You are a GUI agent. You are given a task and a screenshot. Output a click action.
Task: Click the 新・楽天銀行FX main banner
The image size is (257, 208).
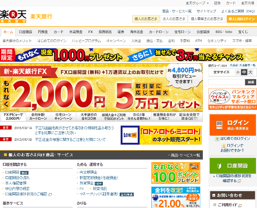click(x=101, y=87)
